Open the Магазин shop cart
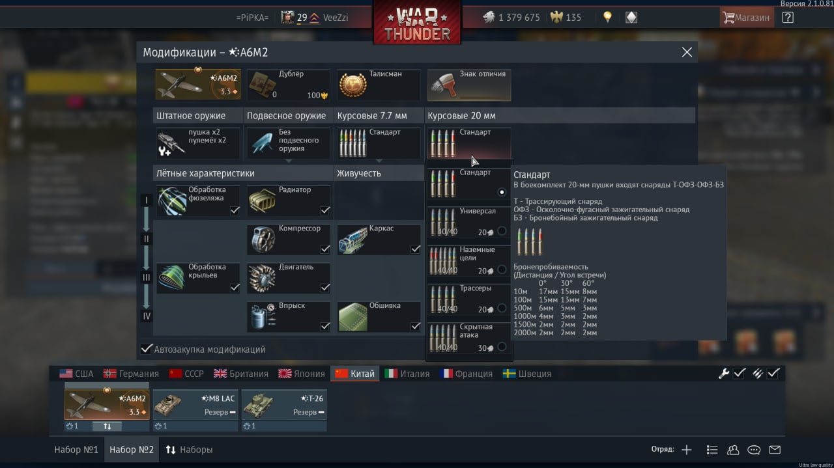 (x=746, y=18)
